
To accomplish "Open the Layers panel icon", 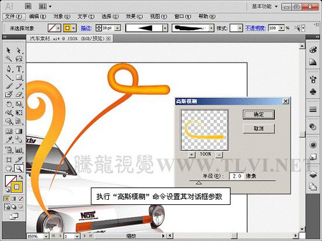I will coord(313,174).
